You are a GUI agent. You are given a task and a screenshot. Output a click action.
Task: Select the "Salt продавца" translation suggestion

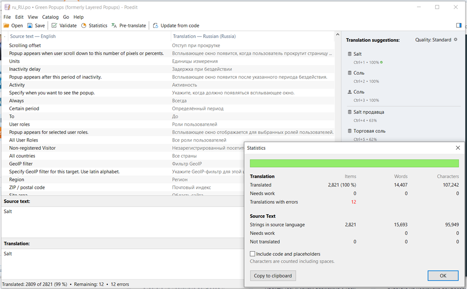coord(368,112)
